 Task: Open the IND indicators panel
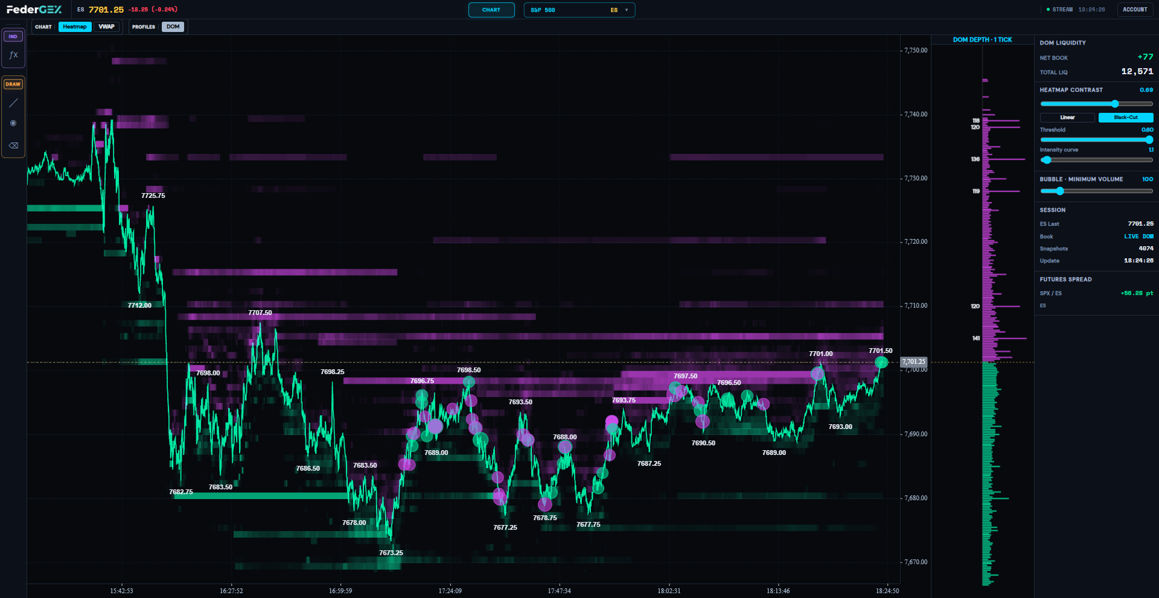click(x=13, y=36)
